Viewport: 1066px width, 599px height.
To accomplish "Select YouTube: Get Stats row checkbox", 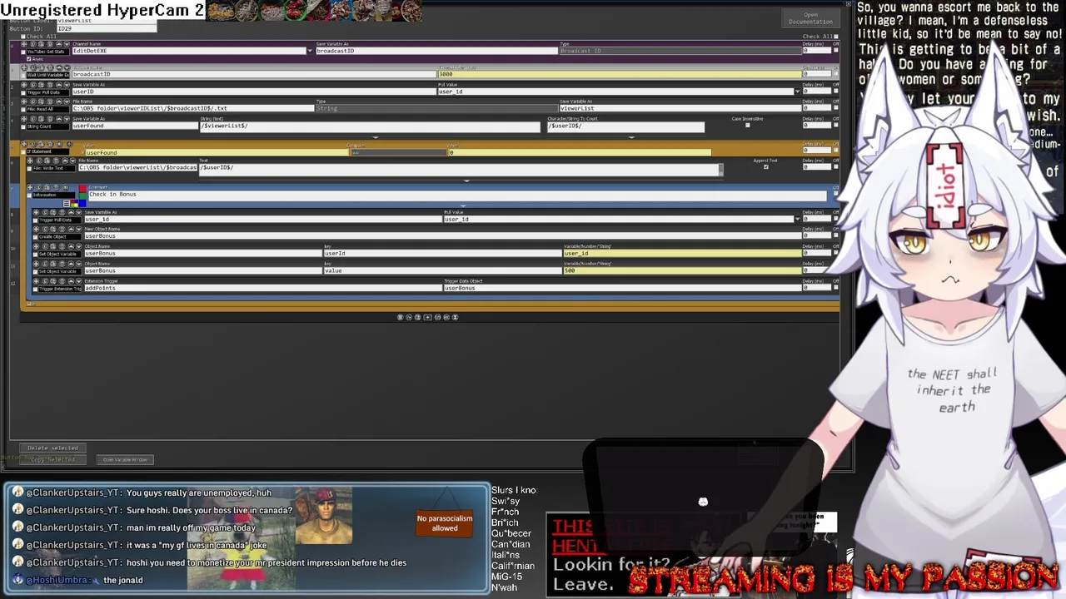I will coord(23,52).
